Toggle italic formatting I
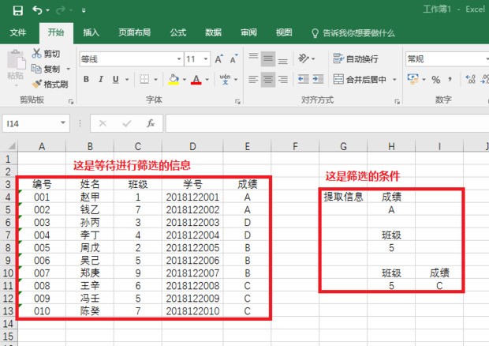This screenshot has height=346, width=489. click(x=101, y=79)
